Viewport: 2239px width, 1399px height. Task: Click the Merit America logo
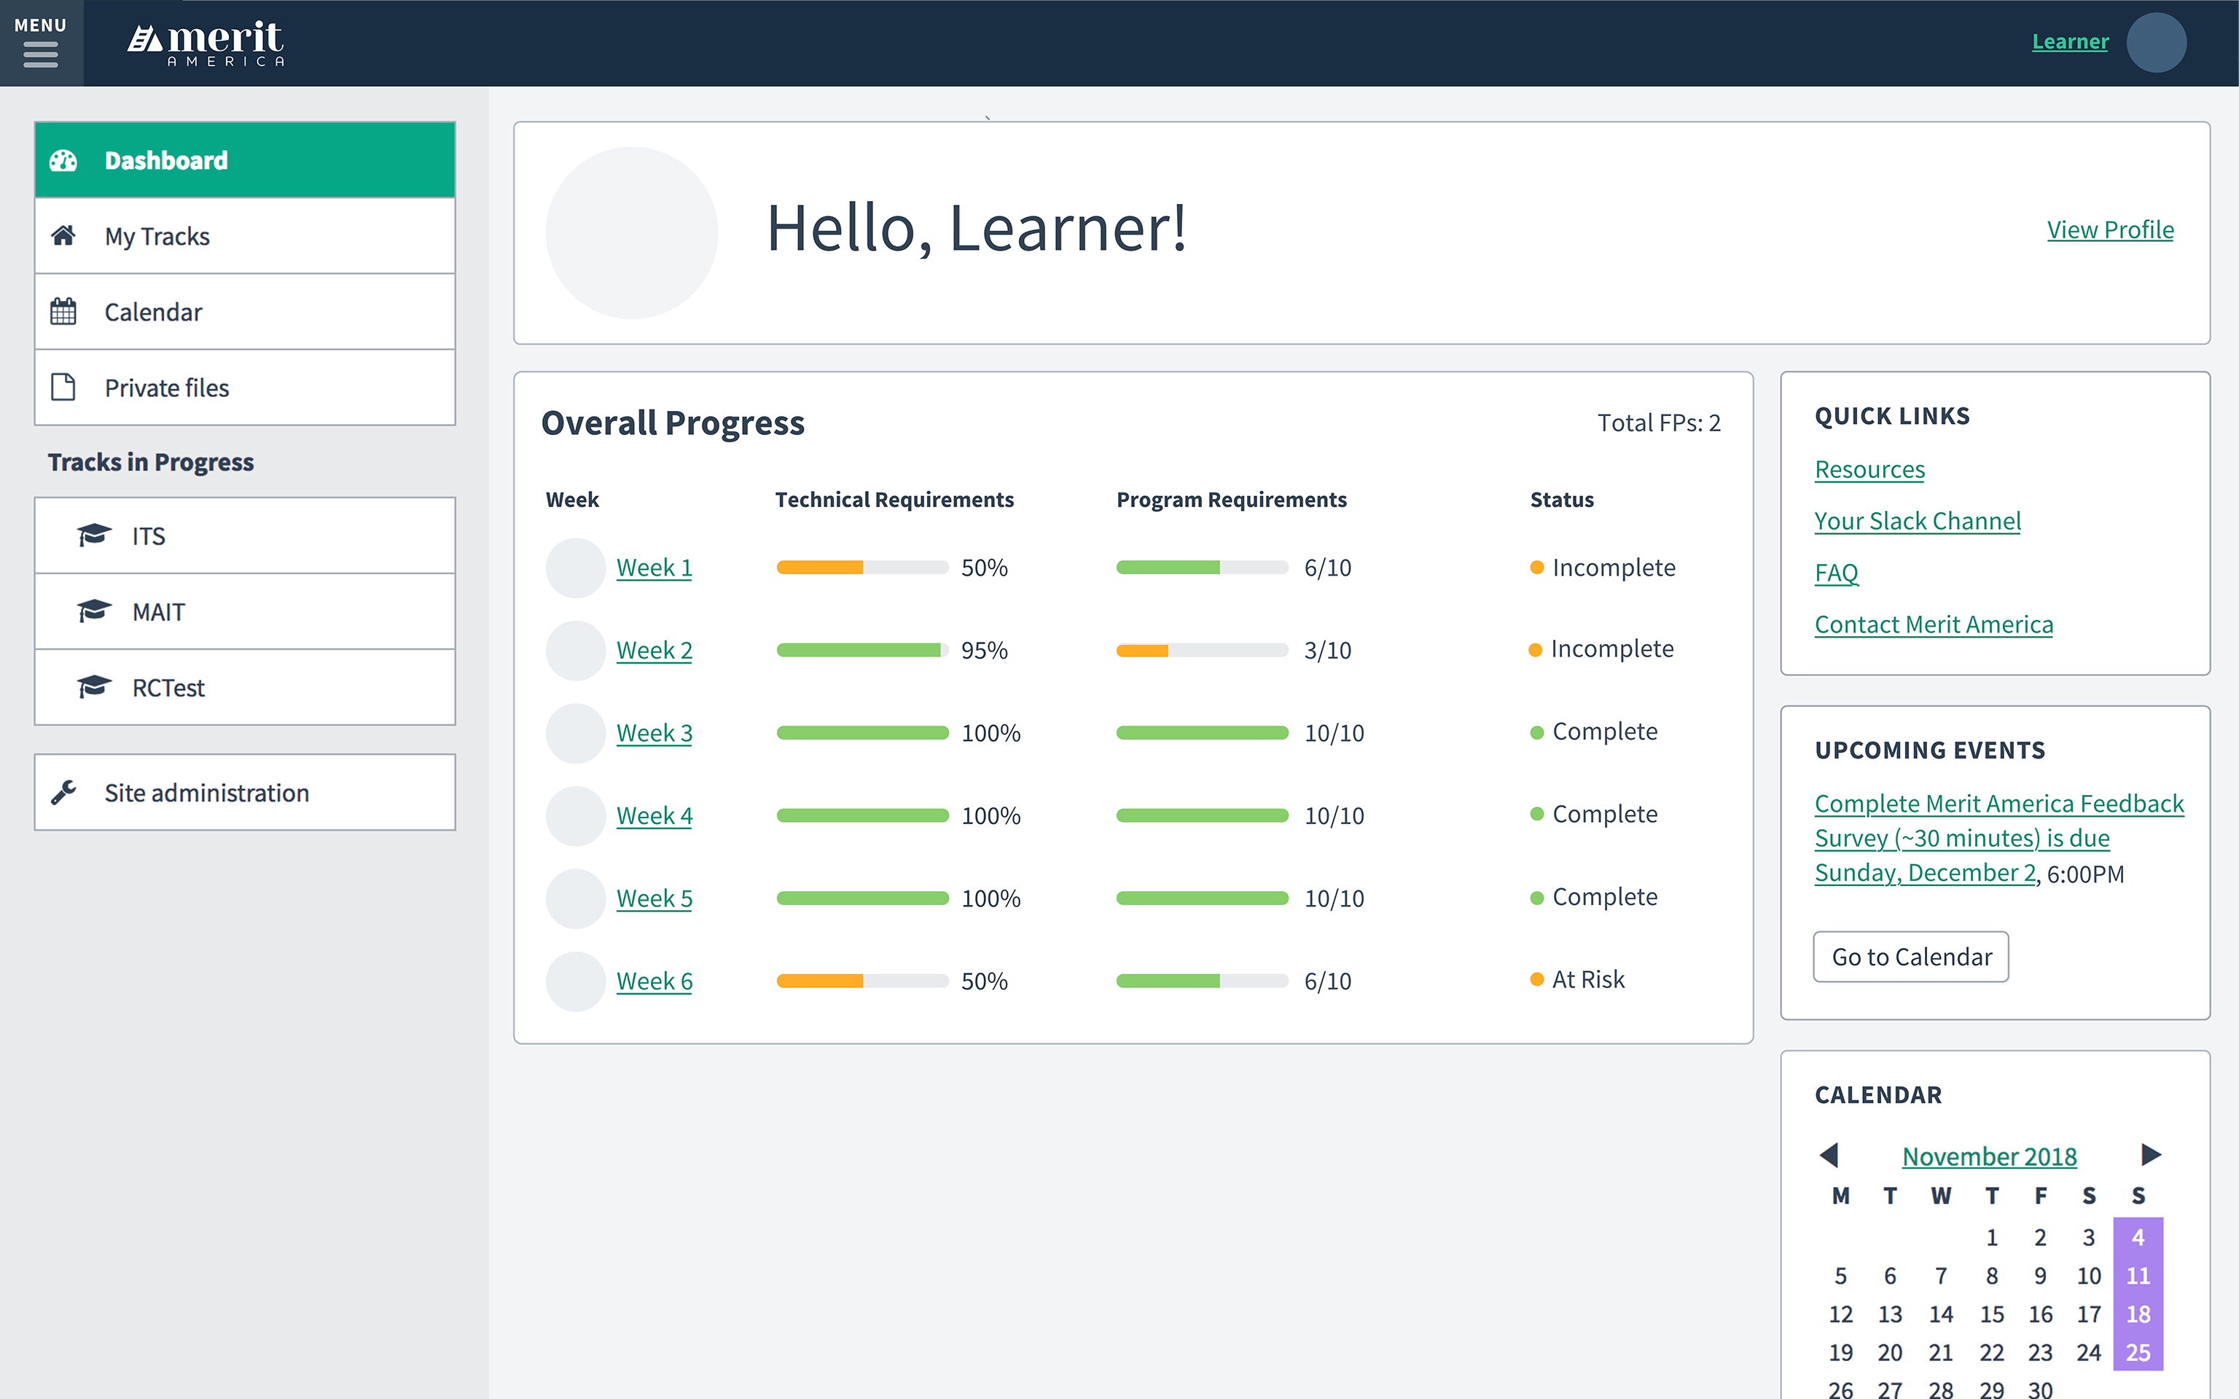pos(206,42)
